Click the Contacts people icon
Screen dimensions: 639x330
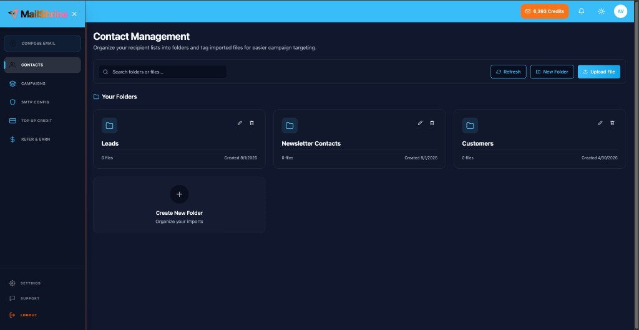point(12,65)
